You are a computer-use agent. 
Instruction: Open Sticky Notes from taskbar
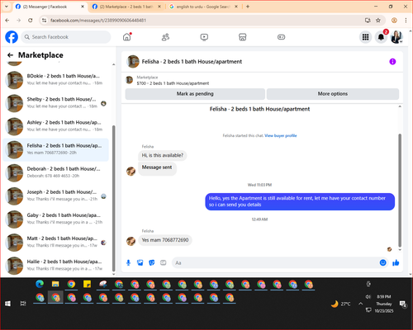coord(87,284)
